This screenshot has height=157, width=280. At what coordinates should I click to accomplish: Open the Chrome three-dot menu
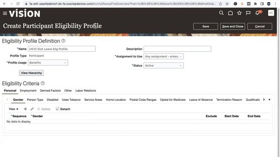[x=275, y=4]
